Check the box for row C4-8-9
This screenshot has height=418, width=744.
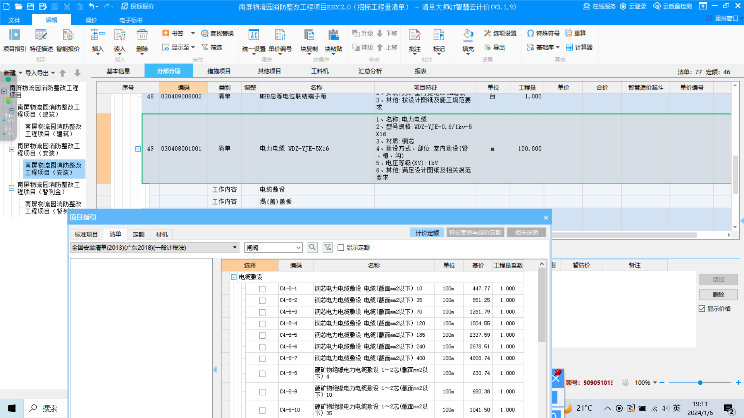point(262,392)
